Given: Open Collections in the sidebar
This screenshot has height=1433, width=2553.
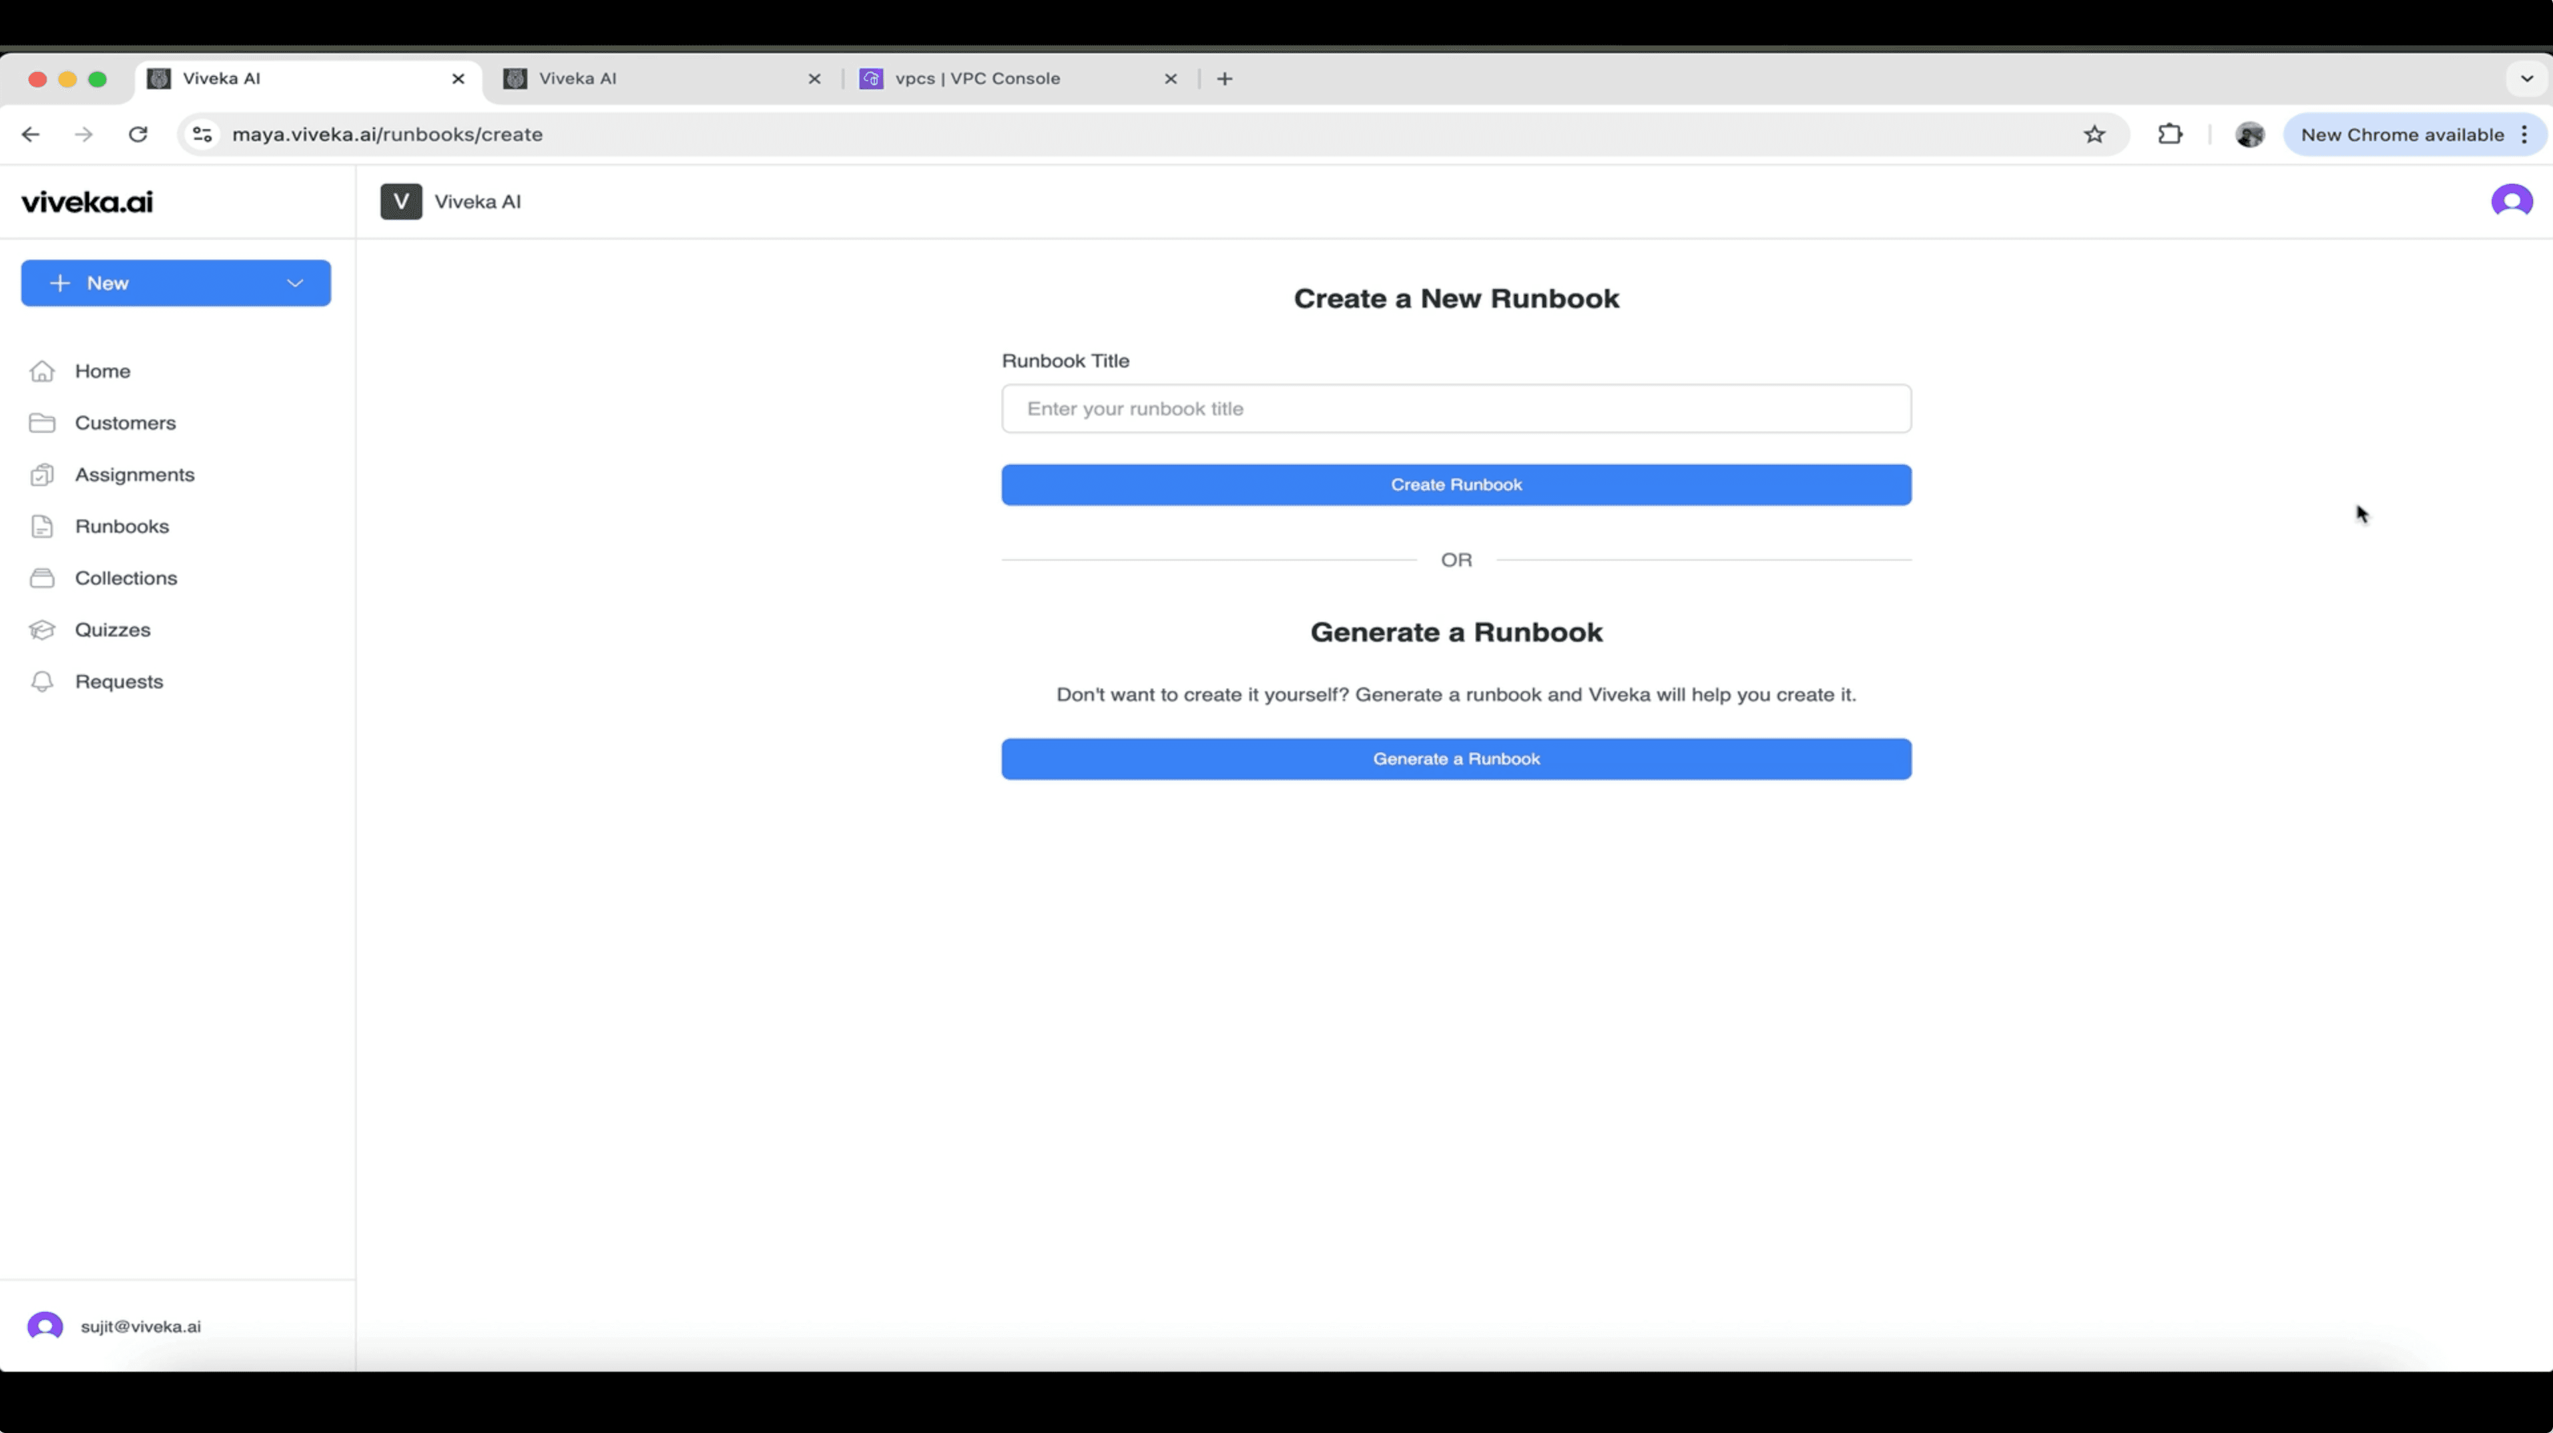Looking at the screenshot, I should click(x=126, y=578).
